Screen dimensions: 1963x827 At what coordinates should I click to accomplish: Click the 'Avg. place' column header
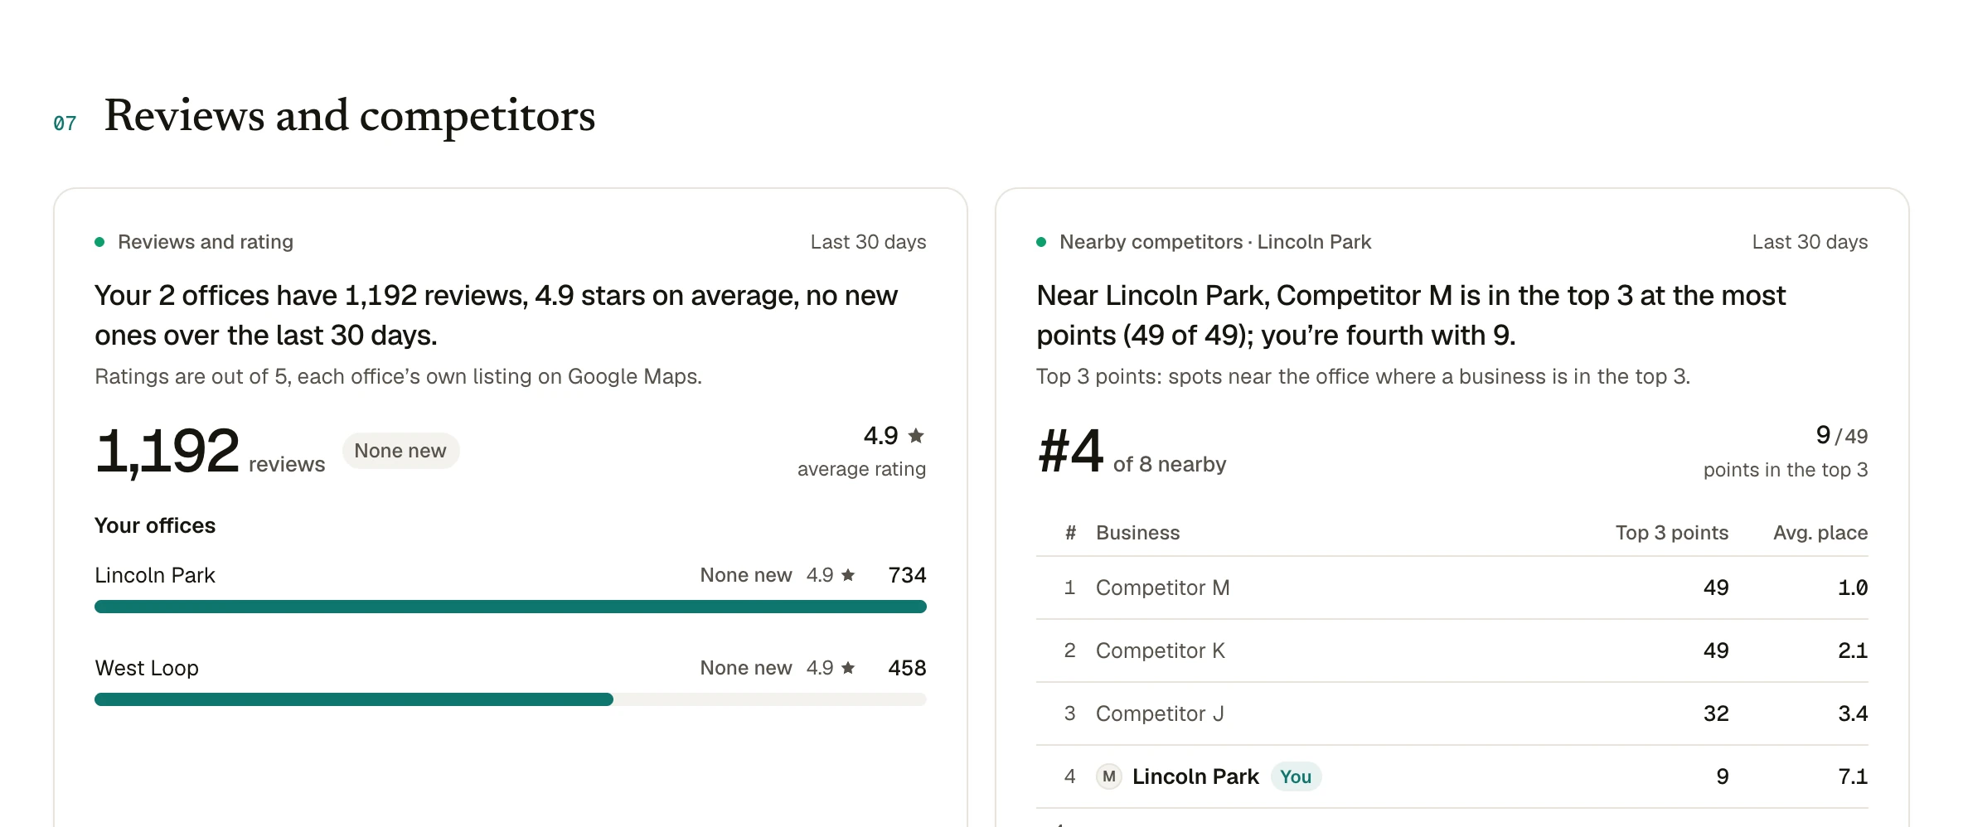click(x=1820, y=533)
